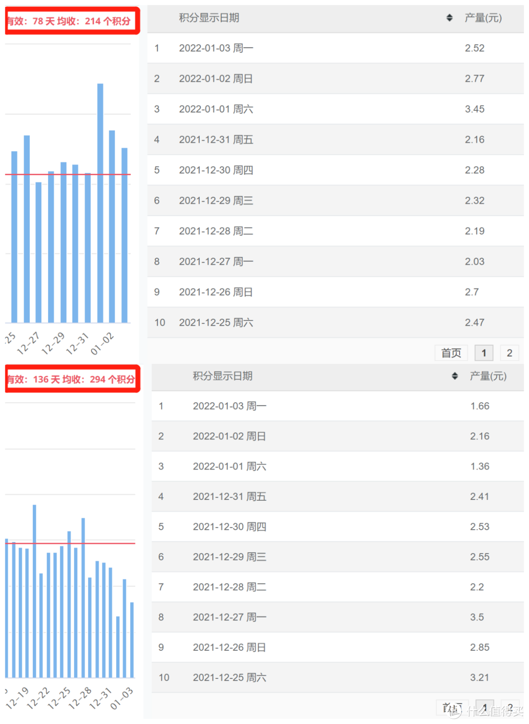Image resolution: width=529 pixels, height=724 pixels.
Task: Open page 2 of the first points table
Action: pos(509,353)
